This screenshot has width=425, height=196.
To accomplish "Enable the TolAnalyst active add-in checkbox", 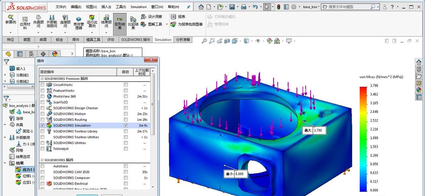I will pos(42,149).
